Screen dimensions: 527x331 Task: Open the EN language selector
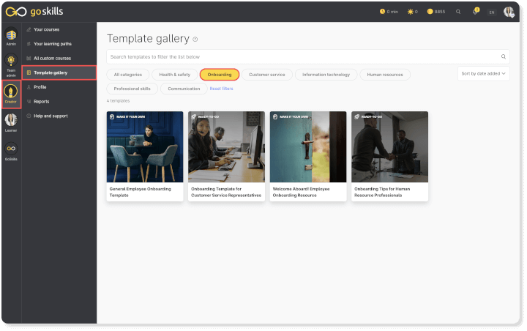pyautogui.click(x=491, y=12)
